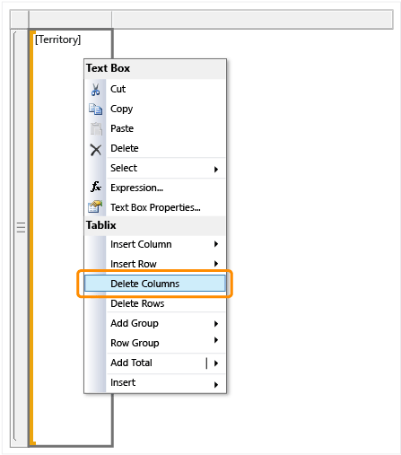Image resolution: width=401 pixels, height=455 pixels.
Task: Select Paste in the context menu
Action: [155, 128]
